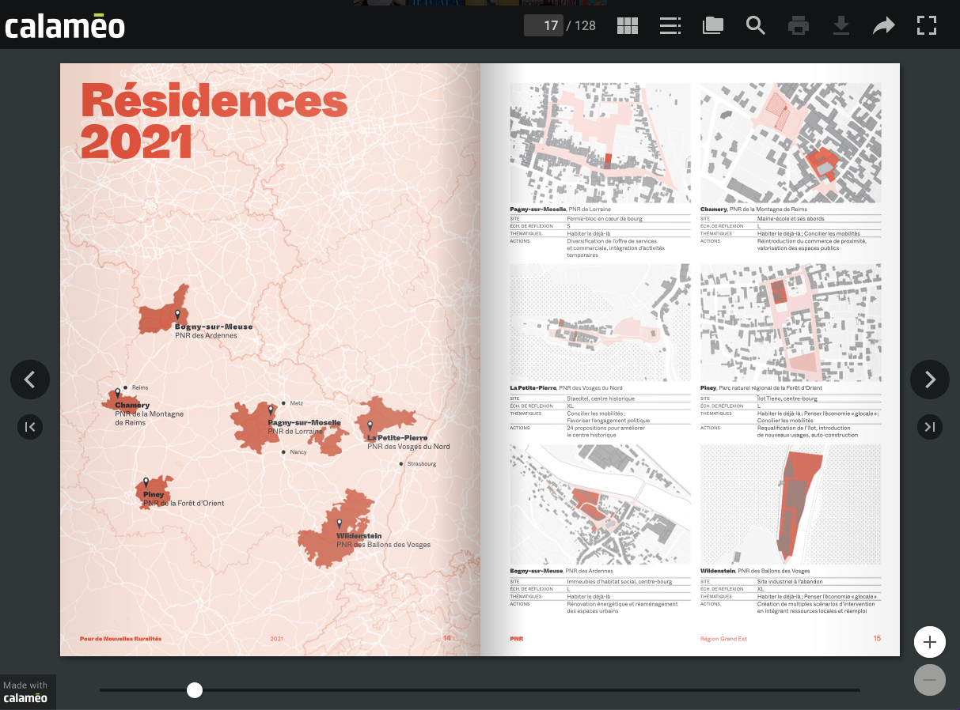The width and height of the screenshot is (960, 710).
Task: Go to the previous page
Action: 30,380
